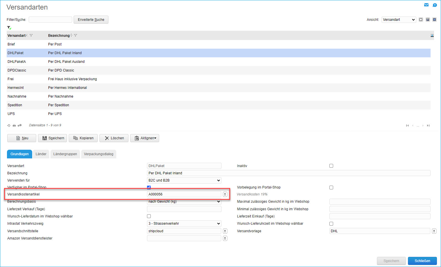The height and width of the screenshot is (267, 441).
Task: Refresh the shipping methods list
Action: (x=9, y=125)
